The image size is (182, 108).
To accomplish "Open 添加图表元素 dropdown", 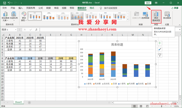I will tap(5, 16).
